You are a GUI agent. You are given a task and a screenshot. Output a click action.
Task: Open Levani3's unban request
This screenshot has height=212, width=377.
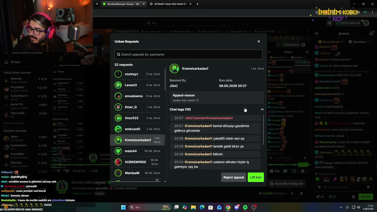click(137, 85)
